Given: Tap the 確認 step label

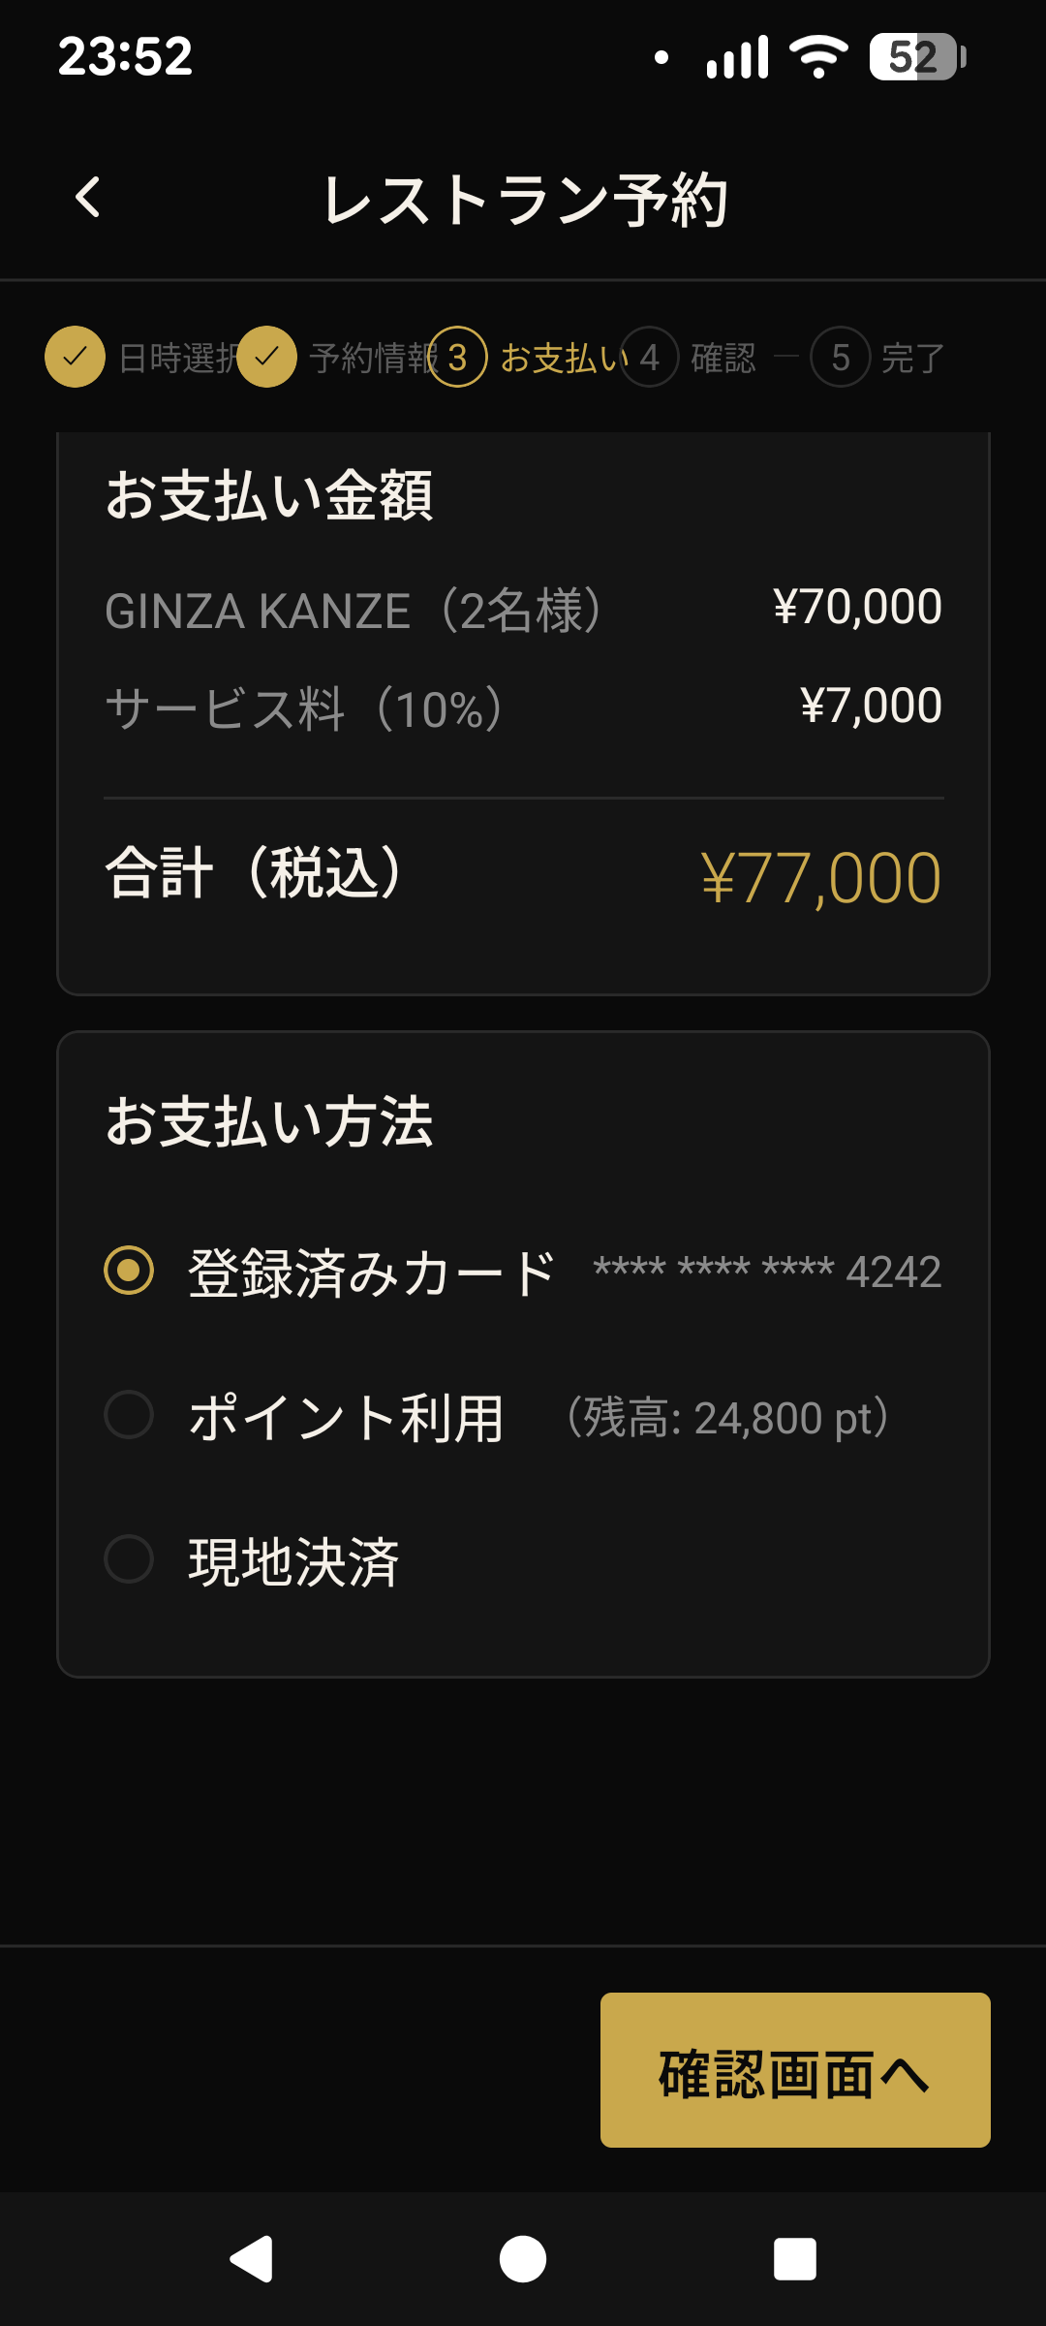Looking at the screenshot, I should [x=723, y=359].
